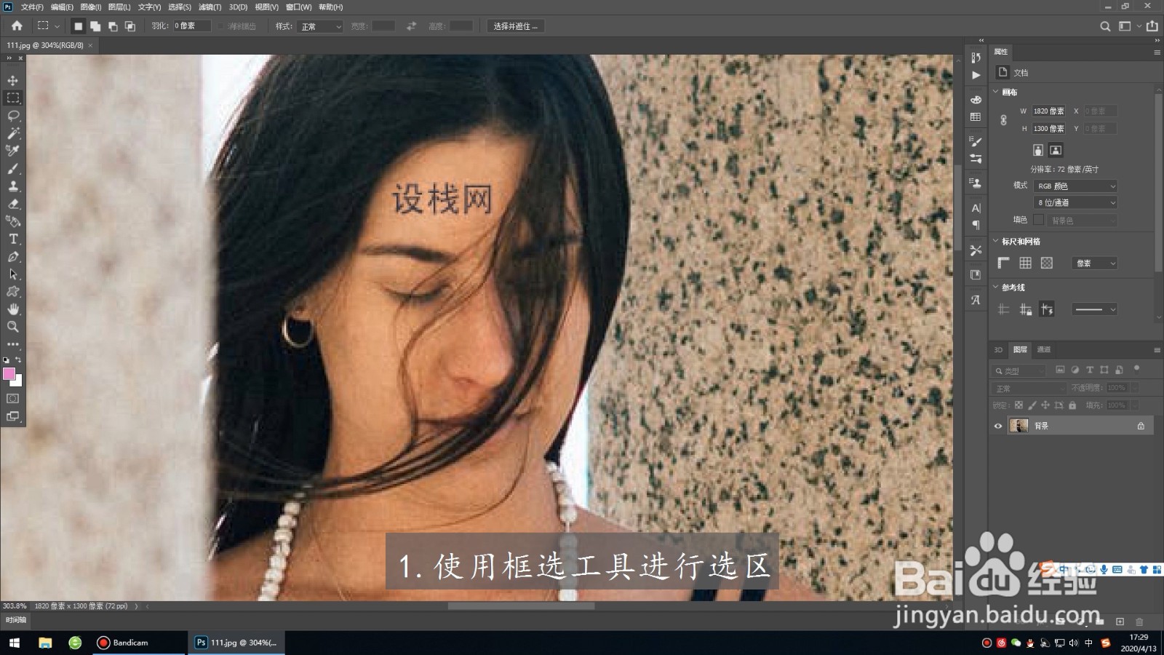Change screen mode button in toolbox
The width and height of the screenshot is (1164, 655).
click(x=13, y=416)
